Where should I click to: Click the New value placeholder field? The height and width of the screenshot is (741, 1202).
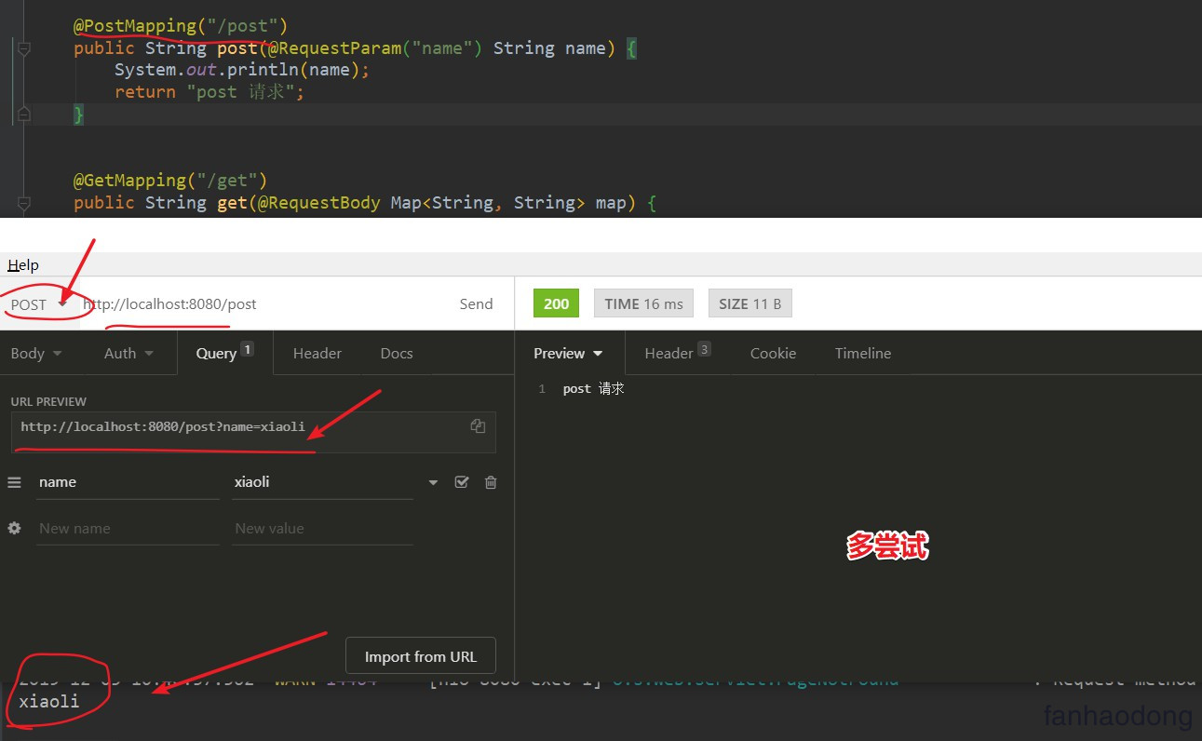[323, 528]
